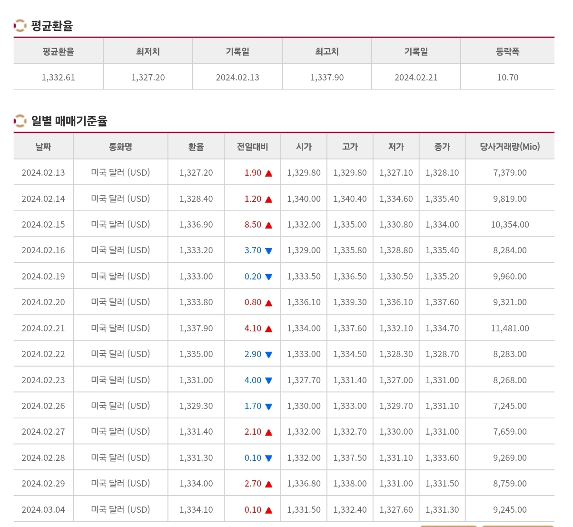Click the red up arrow in the 2024.03.04 row
Viewport: 573px width, 527px height.
pos(268,510)
